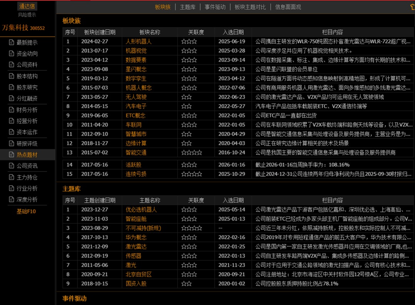Open the 传感器 theme link
This screenshot has width=415, height=305.
pyautogui.click(x=133, y=256)
